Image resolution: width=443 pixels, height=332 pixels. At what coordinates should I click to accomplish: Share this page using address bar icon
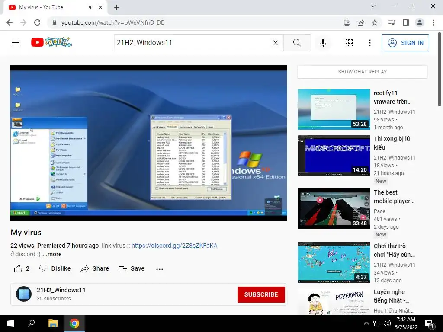(361, 22)
